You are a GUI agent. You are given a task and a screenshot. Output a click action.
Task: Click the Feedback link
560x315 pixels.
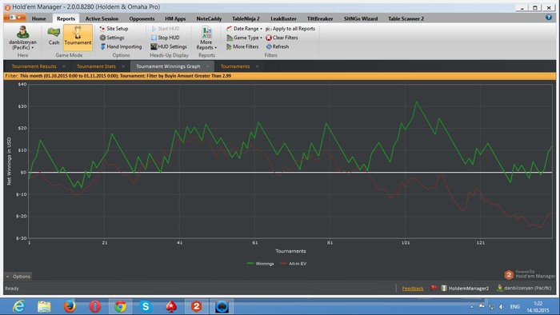pos(413,289)
